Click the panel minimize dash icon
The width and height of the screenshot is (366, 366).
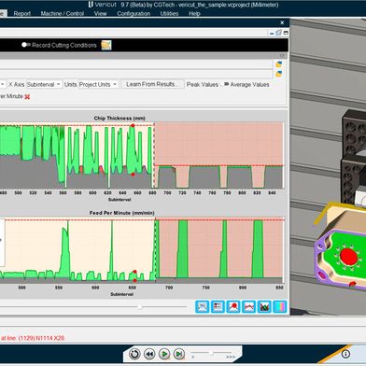coord(273,33)
